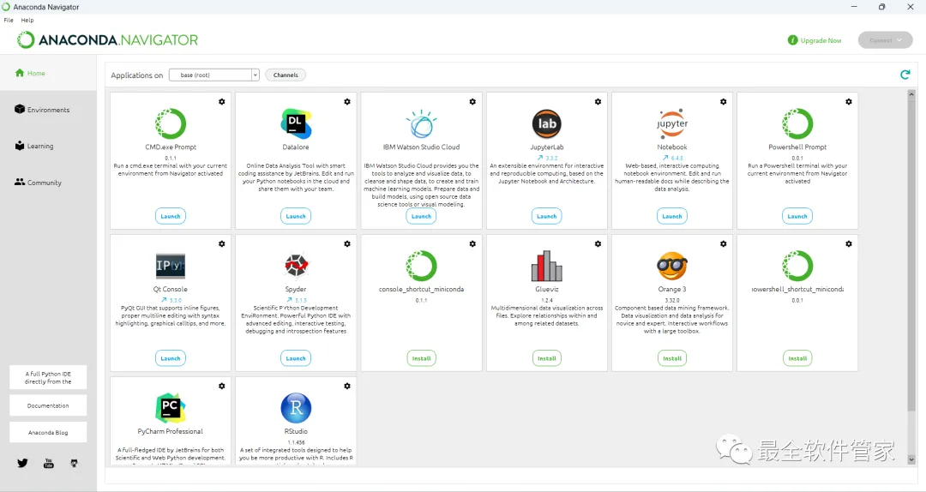Click the scrollbar down arrow
This screenshot has height=492, width=926.
(x=911, y=459)
